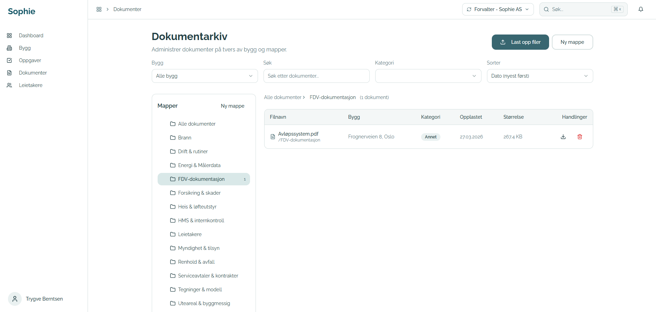Click the breadcrumb grid home icon
This screenshot has width=656, height=312.
[99, 9]
